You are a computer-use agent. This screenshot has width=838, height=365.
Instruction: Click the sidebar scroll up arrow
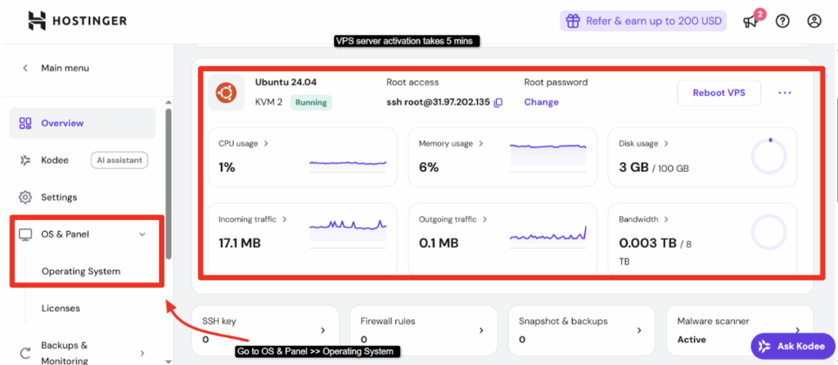click(169, 102)
